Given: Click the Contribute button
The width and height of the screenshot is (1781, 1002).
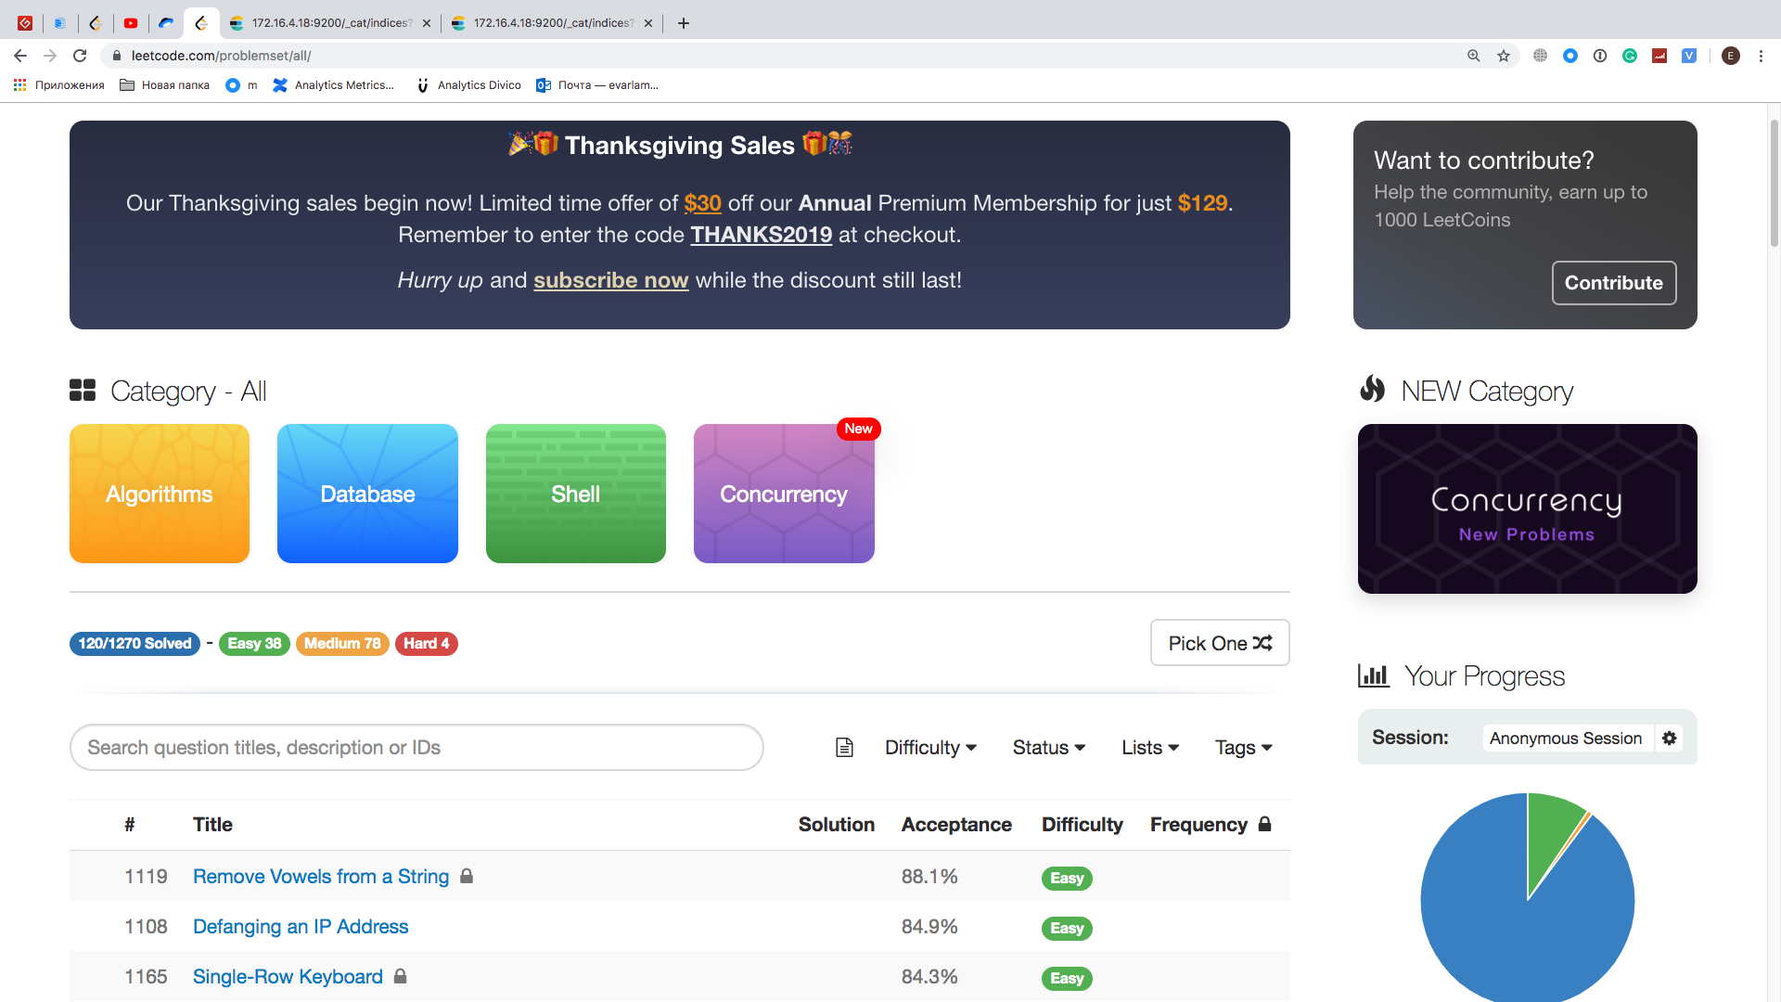Looking at the screenshot, I should [1614, 283].
